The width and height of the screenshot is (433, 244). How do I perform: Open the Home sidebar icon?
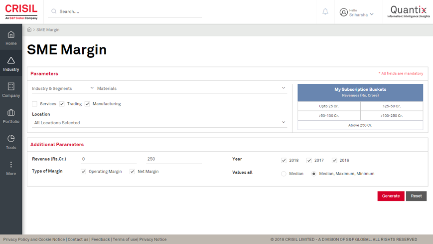11,35
